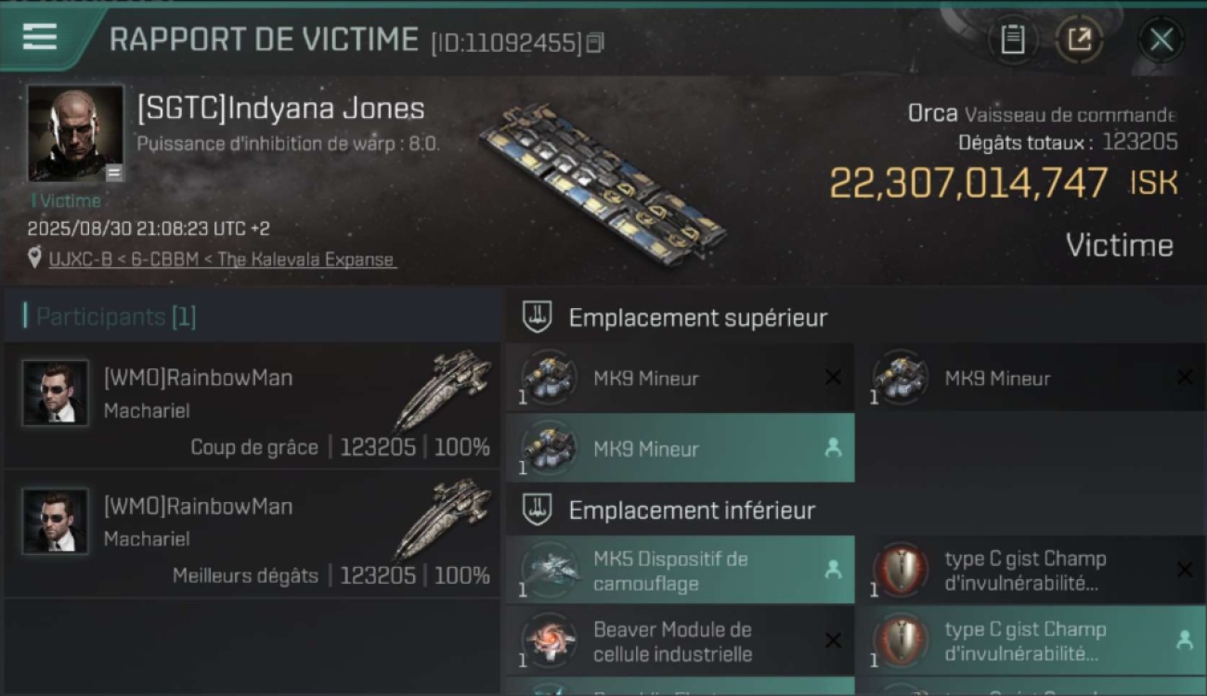Open the UJXC-B location link
Screen dimensions: 1207x696
(x=222, y=260)
